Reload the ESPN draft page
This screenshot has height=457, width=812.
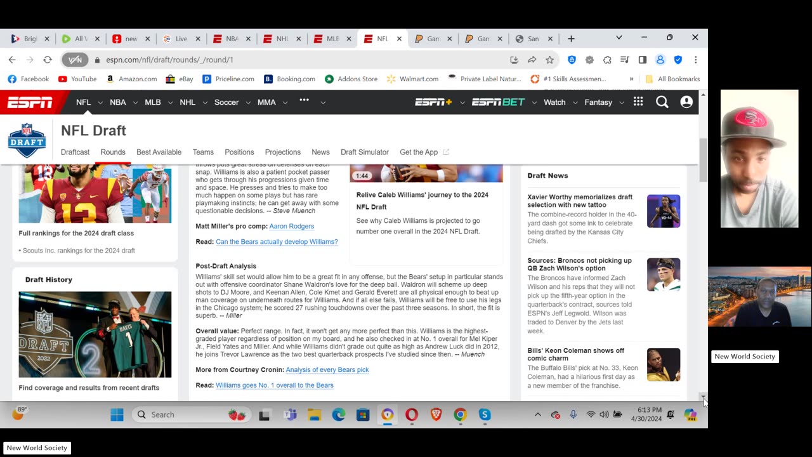pyautogui.click(x=47, y=60)
